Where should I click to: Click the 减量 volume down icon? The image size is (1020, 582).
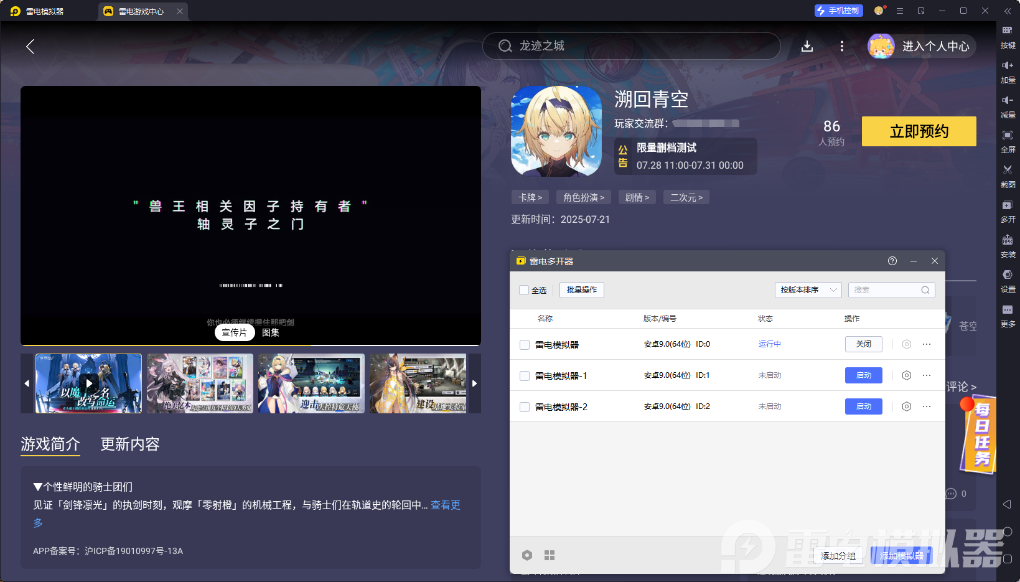1008,100
